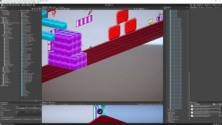The height and width of the screenshot is (125, 222).
Task: Click the Project search-by-type filter icon
Action: click(x=32, y=9)
